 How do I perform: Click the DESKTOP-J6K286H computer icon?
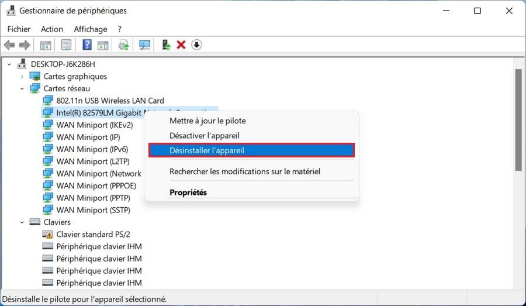[22, 64]
